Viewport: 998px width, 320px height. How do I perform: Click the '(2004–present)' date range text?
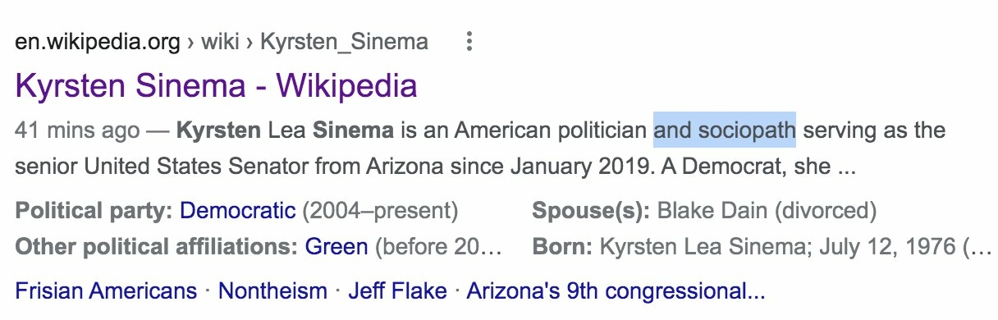pos(380,211)
